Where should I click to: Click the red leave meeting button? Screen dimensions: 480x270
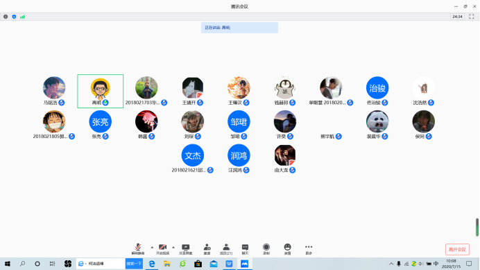pyautogui.click(x=457, y=249)
